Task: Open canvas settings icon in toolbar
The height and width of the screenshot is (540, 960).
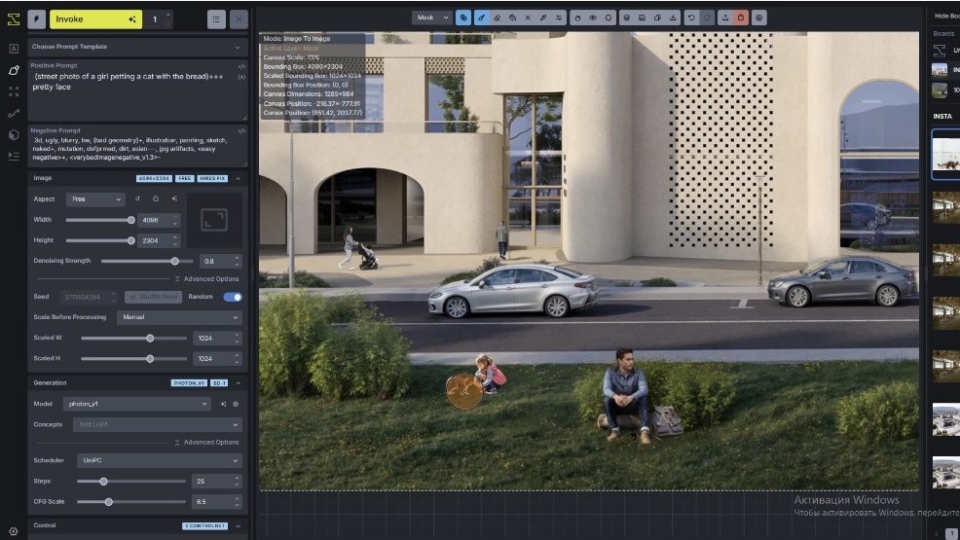Action: pos(759,18)
